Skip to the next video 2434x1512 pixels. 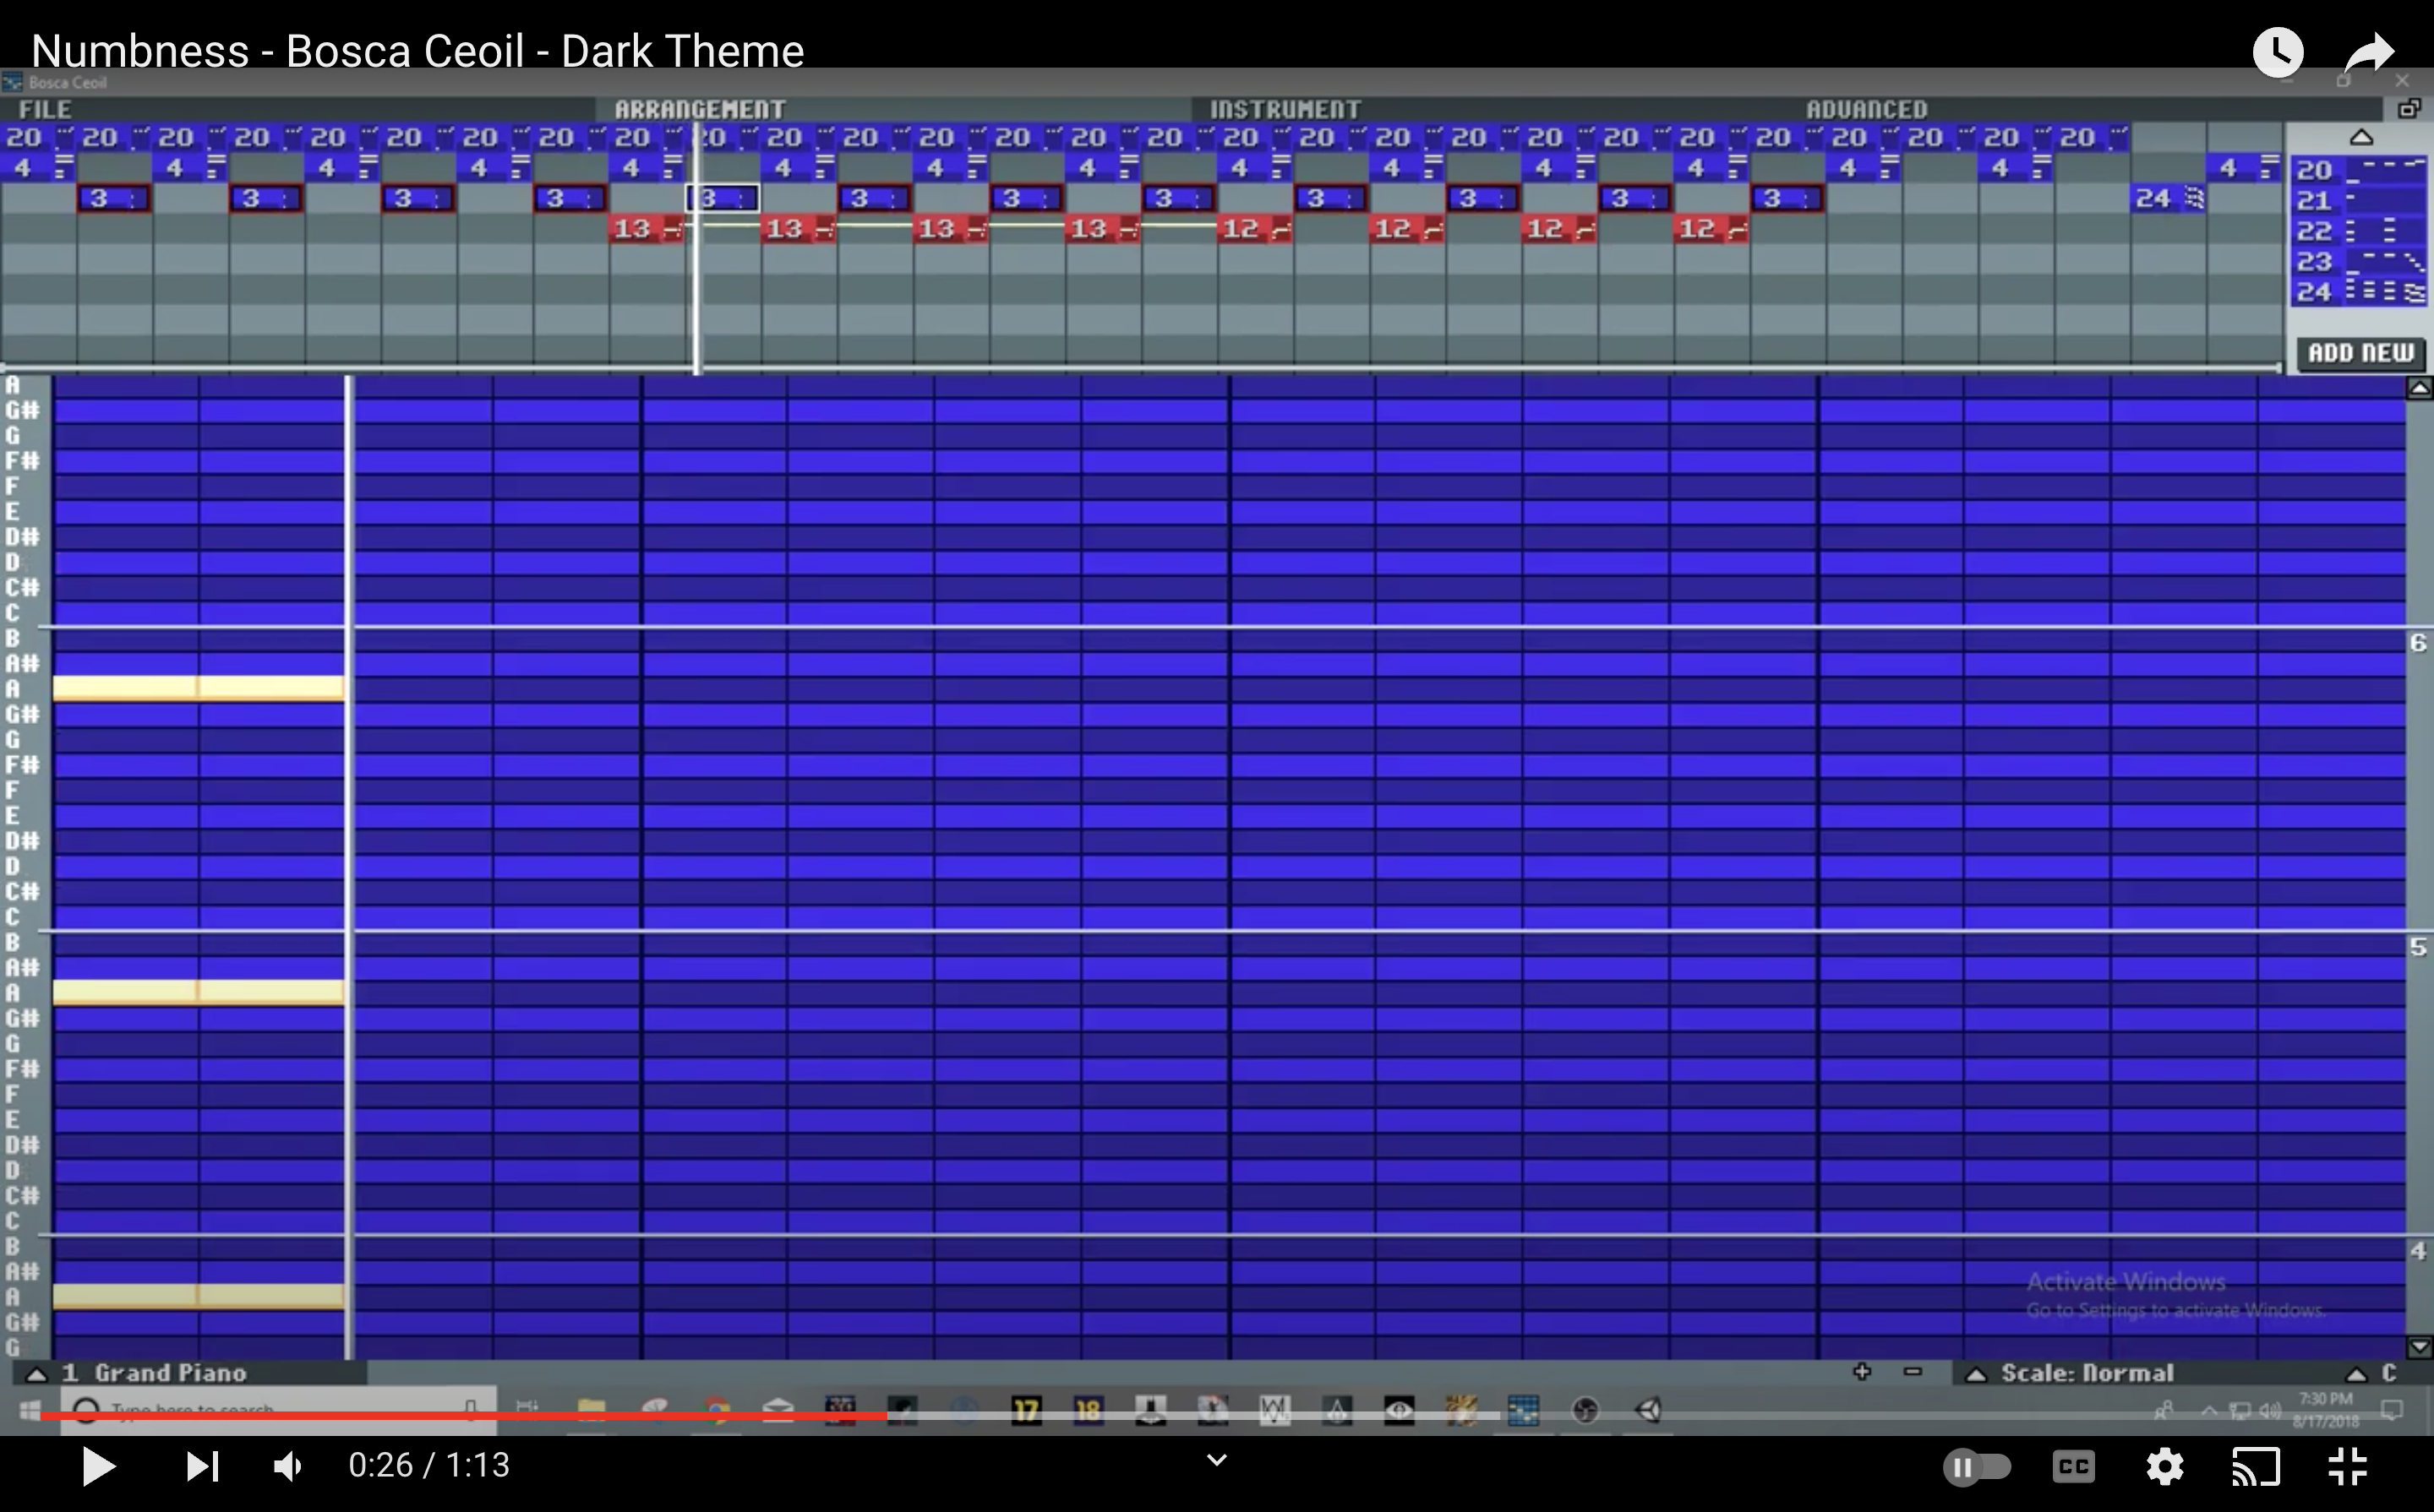202,1467
